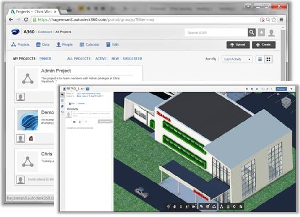Select the camera tool in viewer toolbar
The width and height of the screenshot is (300, 217).
[x=194, y=207]
